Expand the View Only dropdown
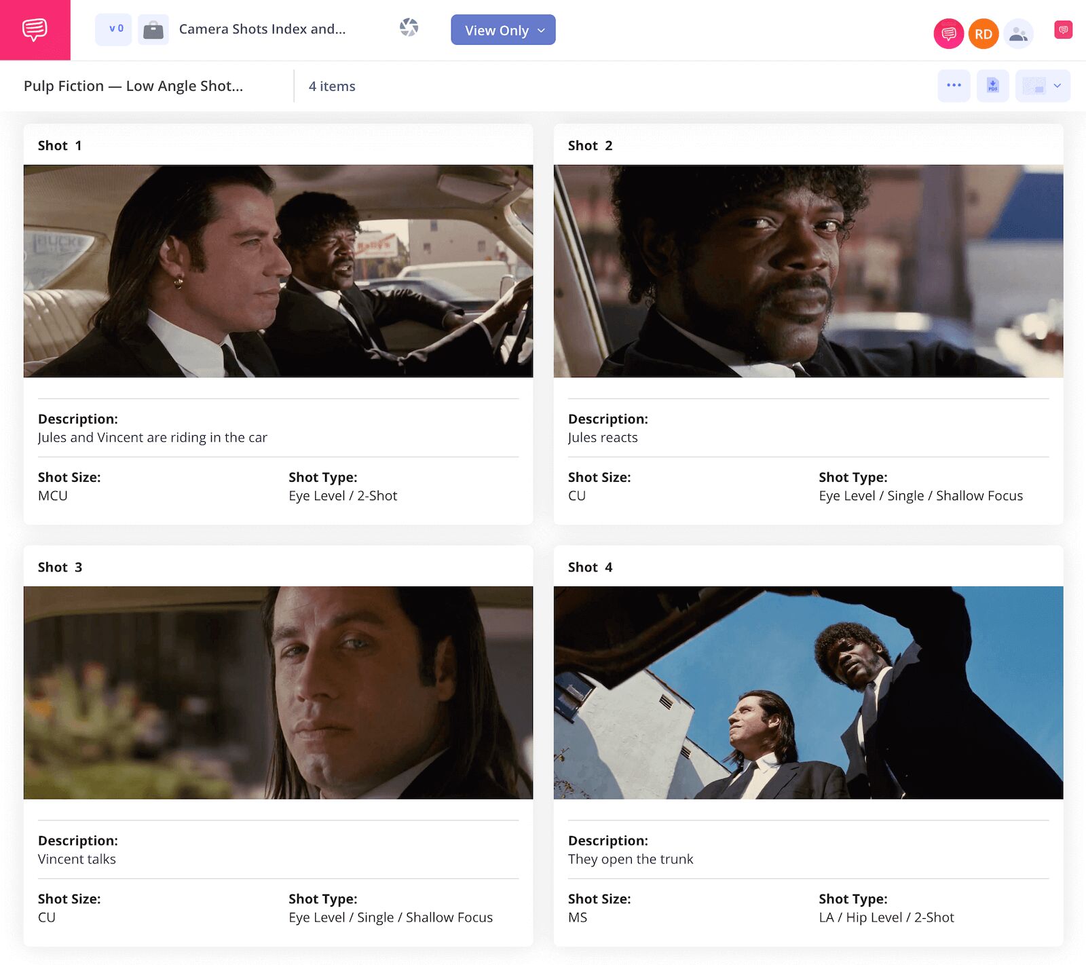This screenshot has height=965, width=1086. 503,30
